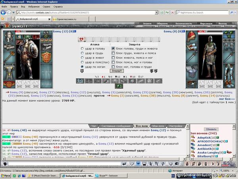Open the Skype taskbar item
This screenshot has height=179, width=238.
click(111, 176)
